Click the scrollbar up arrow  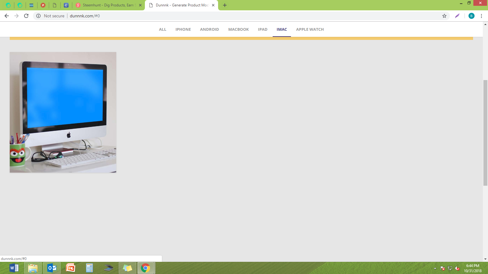[485, 24]
